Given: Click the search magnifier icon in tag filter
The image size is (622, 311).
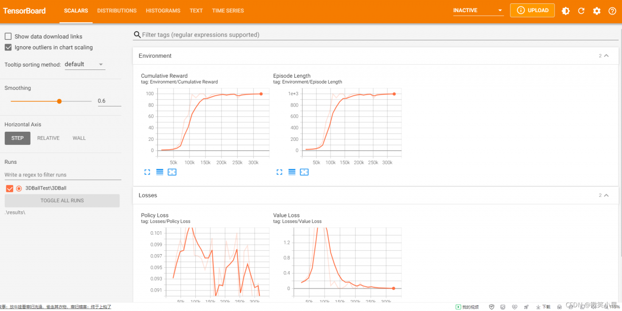Looking at the screenshot, I should coord(137,35).
